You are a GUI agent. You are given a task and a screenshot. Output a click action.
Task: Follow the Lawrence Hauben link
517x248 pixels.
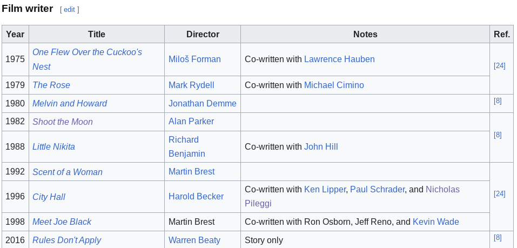(339, 59)
